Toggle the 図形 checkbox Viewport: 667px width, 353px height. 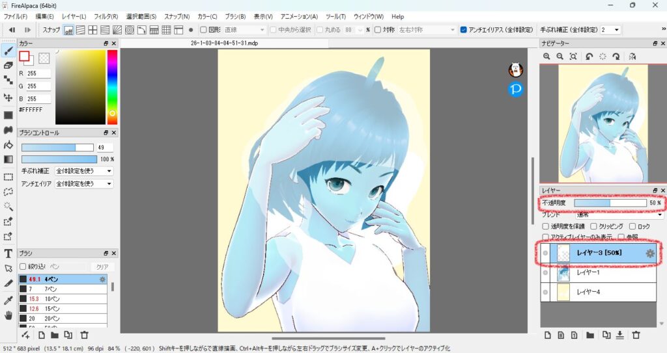point(203,30)
